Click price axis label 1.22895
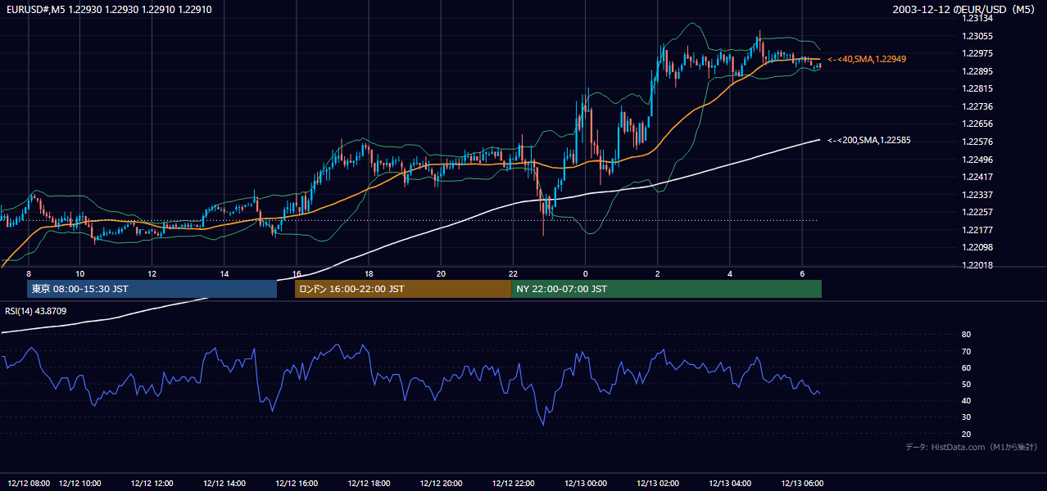The height and width of the screenshot is (491, 1047). click(977, 71)
